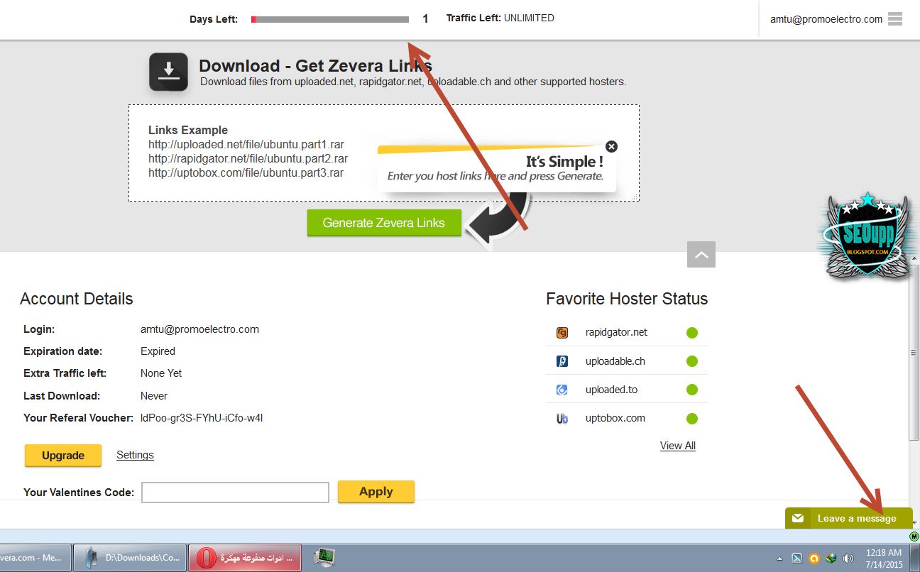The image size is (920, 572).
Task: Click the small green M badge icon
Action: click(914, 536)
